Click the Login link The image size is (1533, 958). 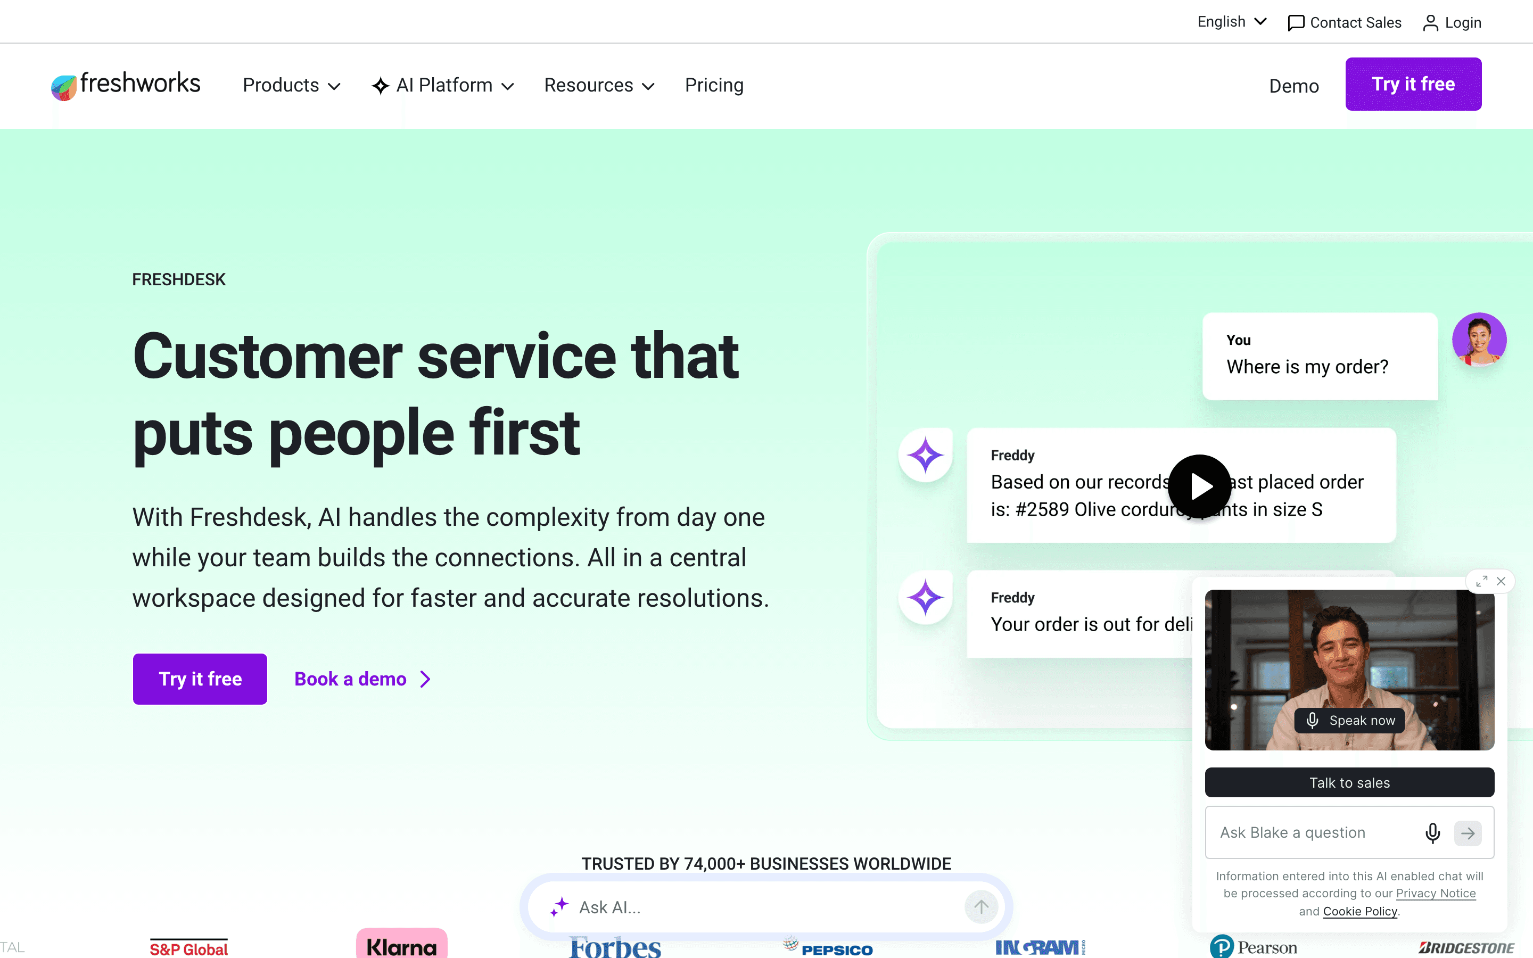coord(1452,23)
